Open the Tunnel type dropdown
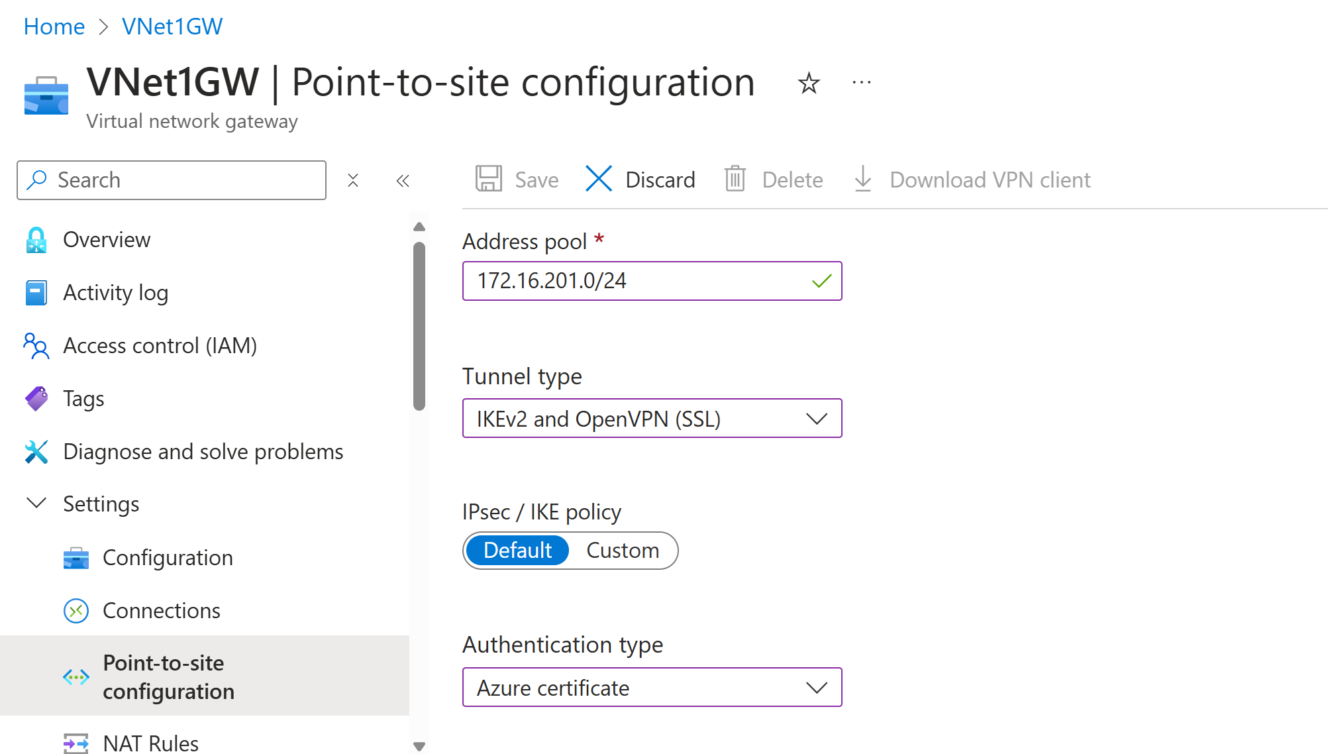 (x=652, y=419)
